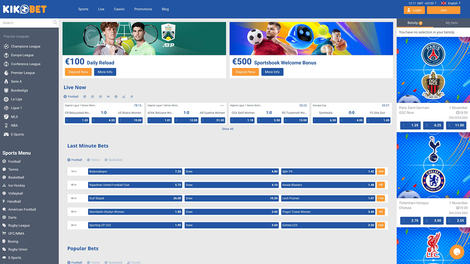This screenshot has width=470, height=264.
Task: Select Basketball in Sports Menu
Action: 16,177
